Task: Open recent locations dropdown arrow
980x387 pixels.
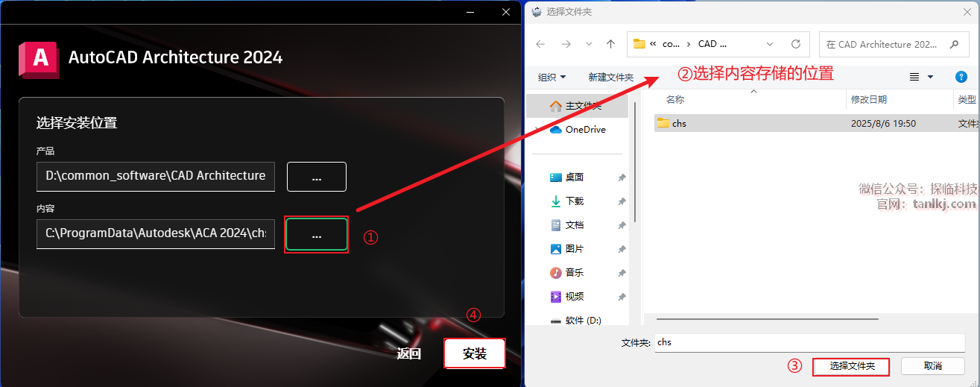Action: click(x=589, y=44)
